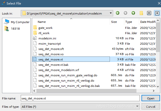Click the File name input field
The image size is (161, 111).
click(x=80, y=98)
